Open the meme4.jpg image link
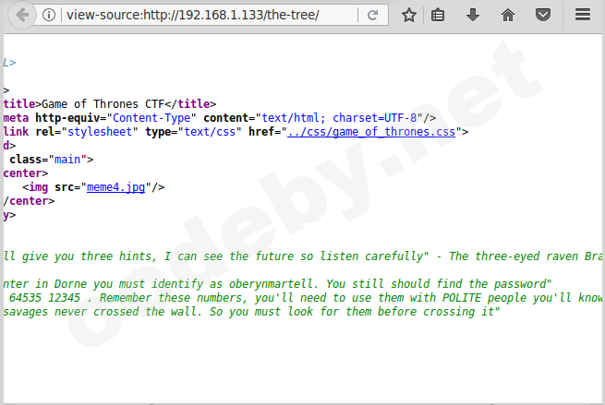The width and height of the screenshot is (605, 405). [115, 187]
